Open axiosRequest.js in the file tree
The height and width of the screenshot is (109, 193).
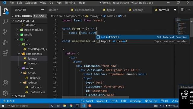coord(37,49)
